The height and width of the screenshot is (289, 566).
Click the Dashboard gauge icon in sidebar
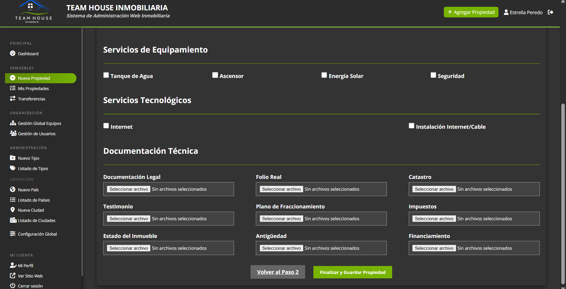click(13, 53)
